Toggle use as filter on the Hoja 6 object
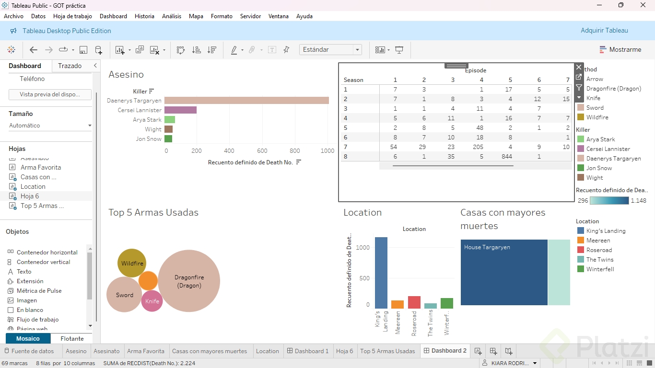 coord(579,88)
